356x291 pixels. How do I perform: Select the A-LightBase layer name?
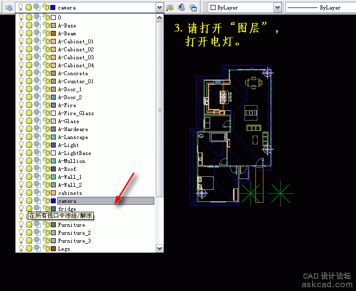coord(75,153)
